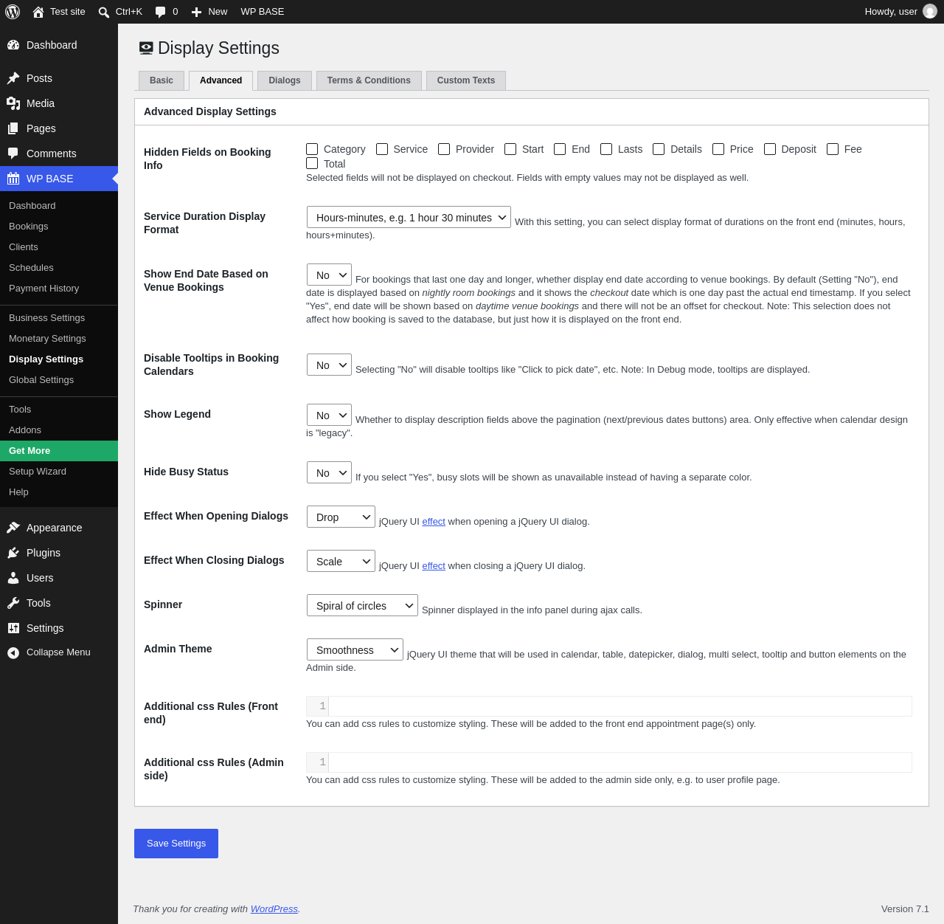Open the Service Duration Display Format dropdown
Screen dimensions: 944x924
[x=409, y=217]
